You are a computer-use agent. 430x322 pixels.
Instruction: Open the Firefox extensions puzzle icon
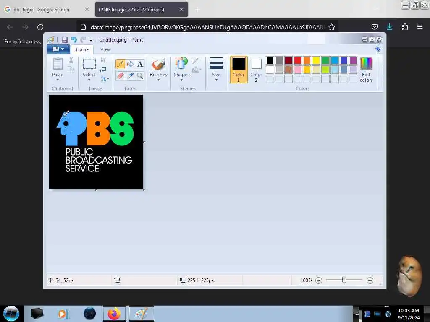tap(405, 27)
